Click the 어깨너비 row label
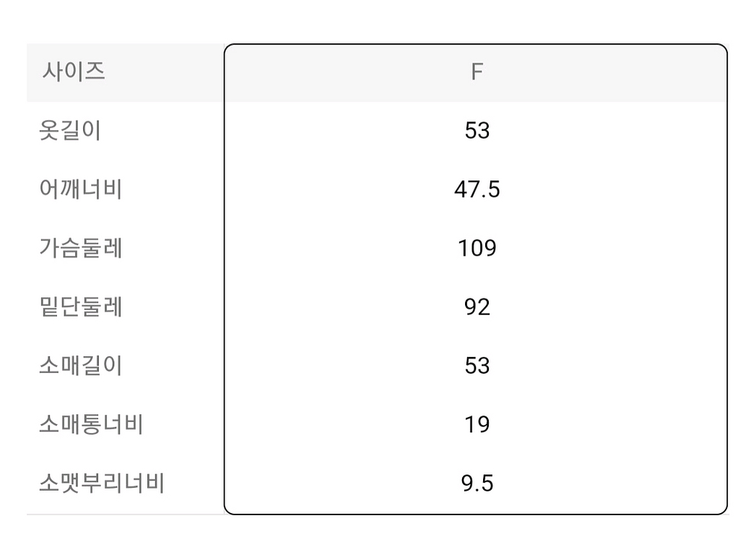756x542 pixels. point(81,189)
